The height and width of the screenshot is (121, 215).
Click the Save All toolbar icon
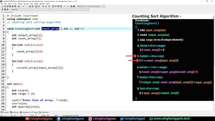(10, 6)
